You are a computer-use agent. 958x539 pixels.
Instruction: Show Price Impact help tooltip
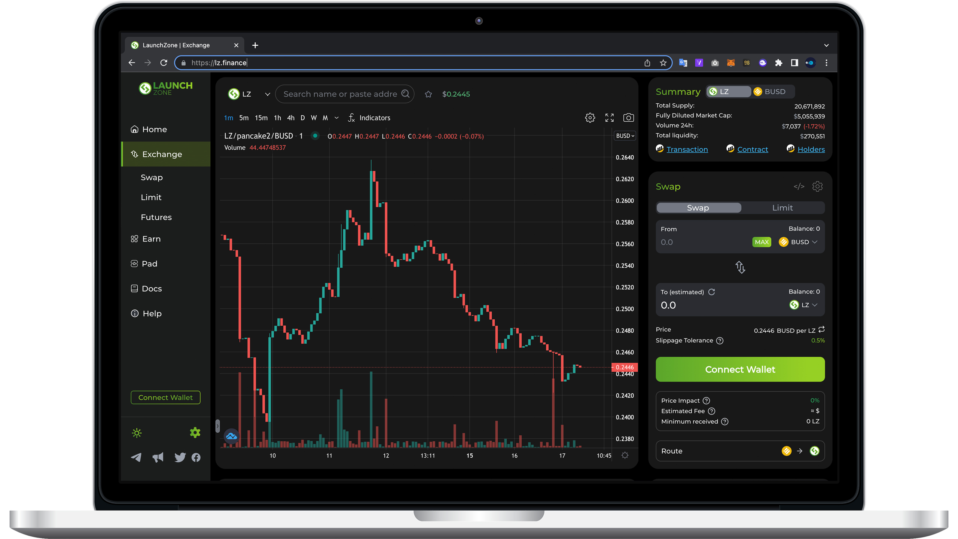click(x=706, y=401)
